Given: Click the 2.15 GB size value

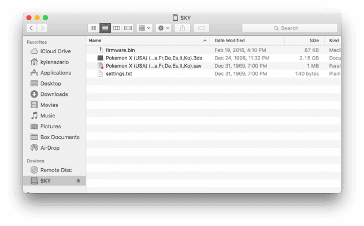Looking at the screenshot, I should [x=309, y=58].
